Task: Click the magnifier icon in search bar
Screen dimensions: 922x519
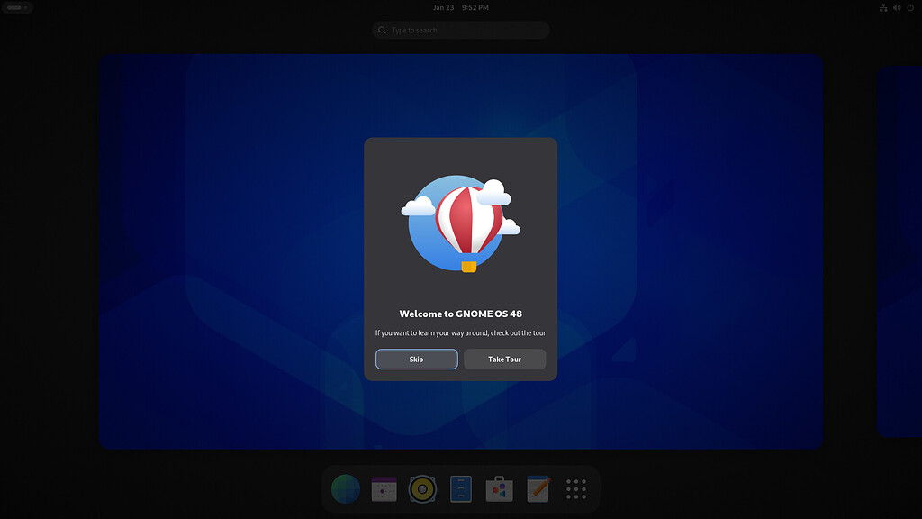Action: point(383,31)
